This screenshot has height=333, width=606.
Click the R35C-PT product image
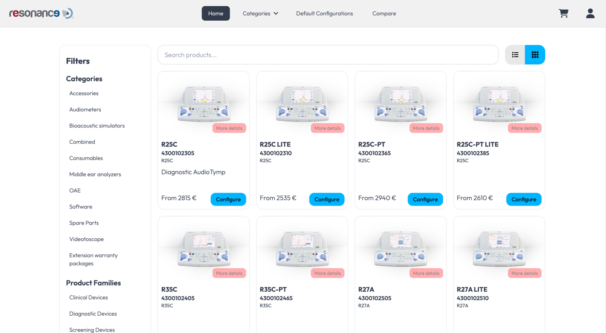click(302, 249)
